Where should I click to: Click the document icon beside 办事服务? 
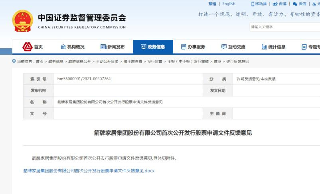point(184,47)
